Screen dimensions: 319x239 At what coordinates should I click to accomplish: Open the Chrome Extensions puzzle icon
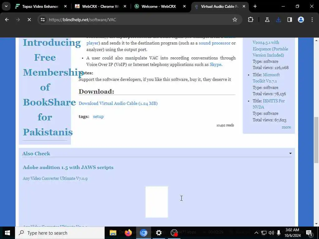point(251,20)
